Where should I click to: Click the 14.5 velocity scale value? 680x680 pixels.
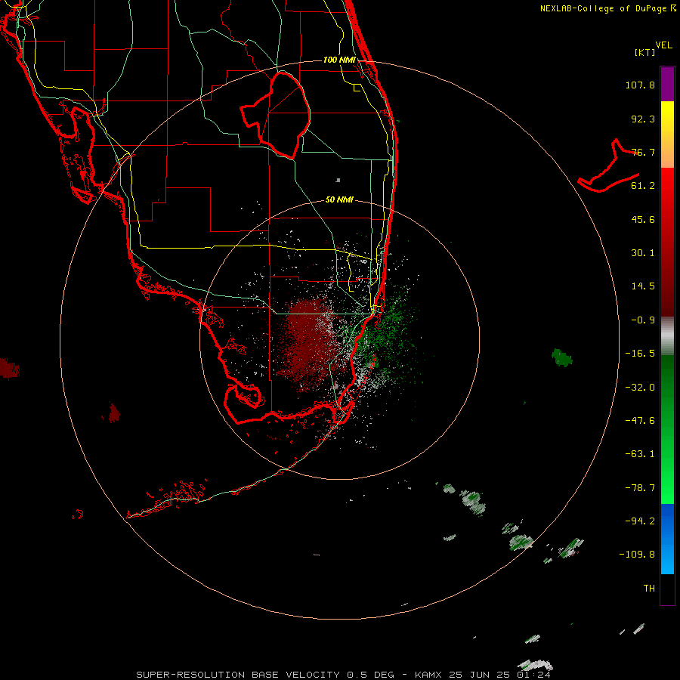pyautogui.click(x=643, y=286)
